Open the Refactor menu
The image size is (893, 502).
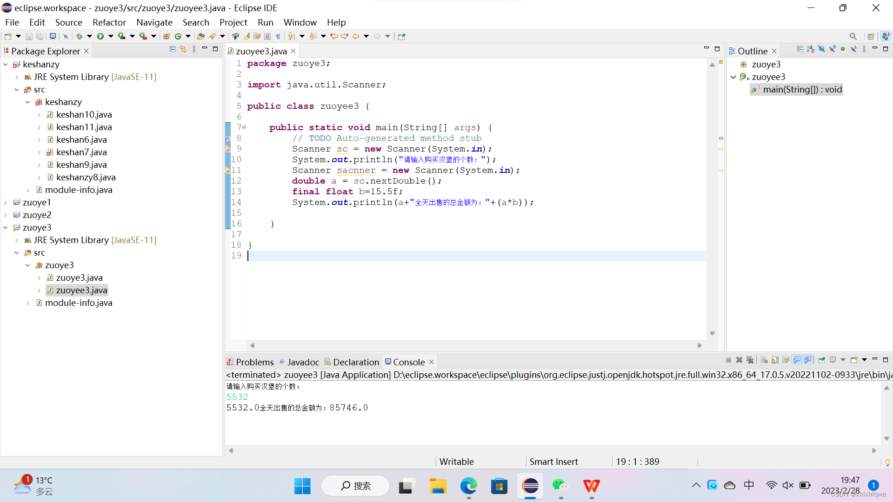pos(109,22)
